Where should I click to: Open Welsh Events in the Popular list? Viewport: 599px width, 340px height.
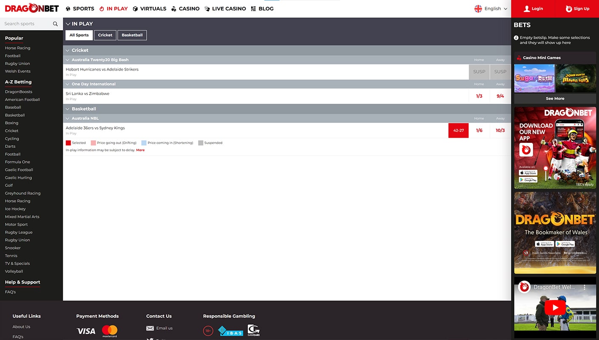coord(18,71)
